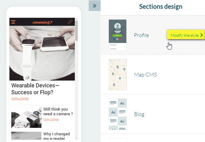The image size is (205, 142).
Task: Open the camera article thumbnail
Action: (26, 118)
